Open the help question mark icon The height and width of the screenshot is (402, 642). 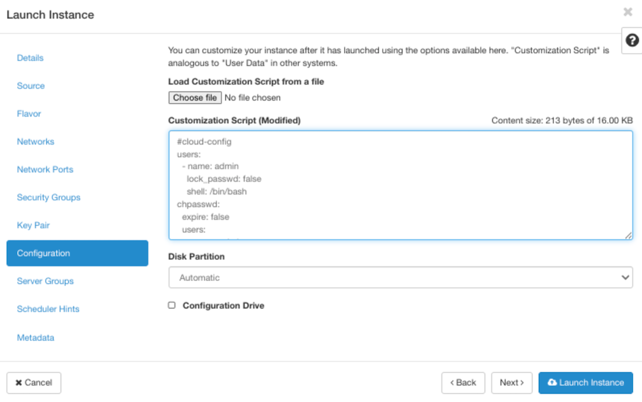(x=632, y=40)
